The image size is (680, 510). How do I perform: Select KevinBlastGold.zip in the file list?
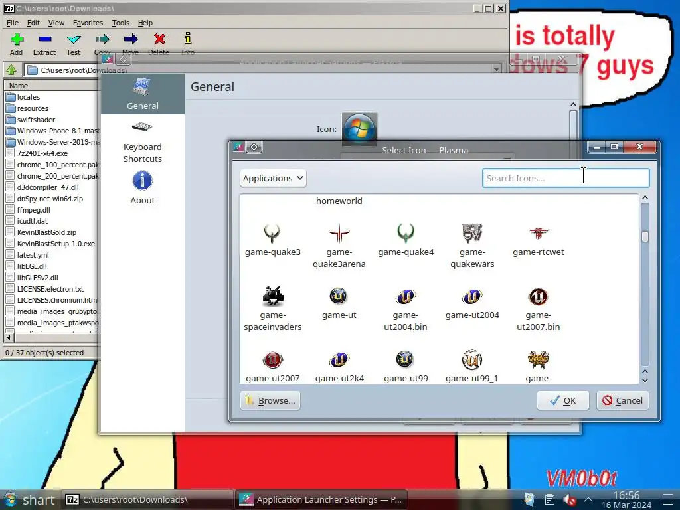click(46, 232)
